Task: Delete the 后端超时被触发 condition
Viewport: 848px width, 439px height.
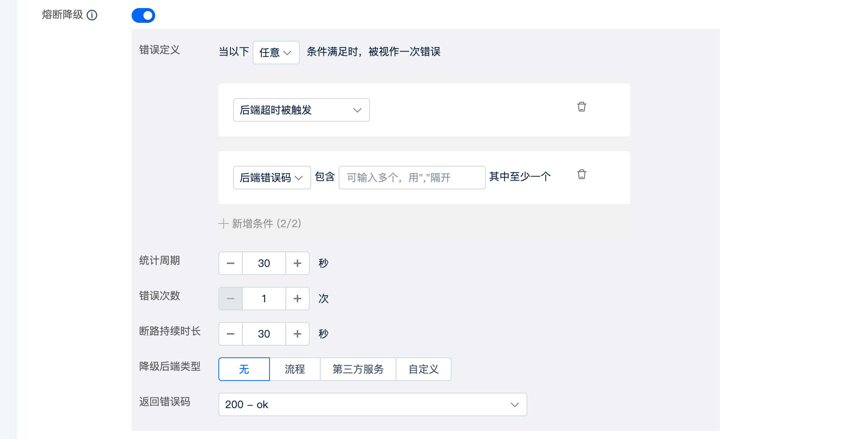Action: 581,107
